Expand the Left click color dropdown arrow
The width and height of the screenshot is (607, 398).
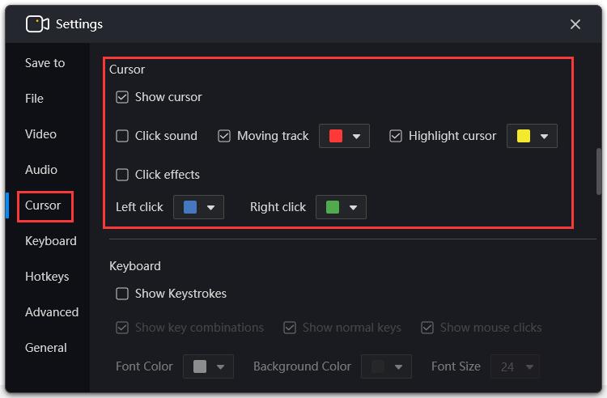point(210,207)
